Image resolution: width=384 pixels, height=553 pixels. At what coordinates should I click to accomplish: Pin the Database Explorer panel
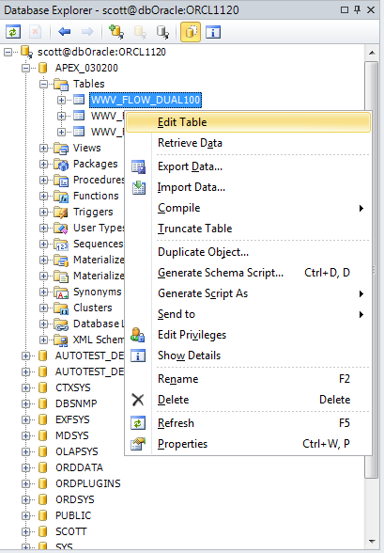click(358, 9)
